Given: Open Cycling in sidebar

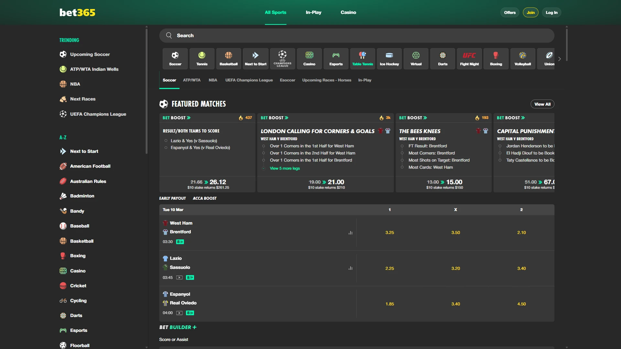Looking at the screenshot, I should [x=73, y=301].
